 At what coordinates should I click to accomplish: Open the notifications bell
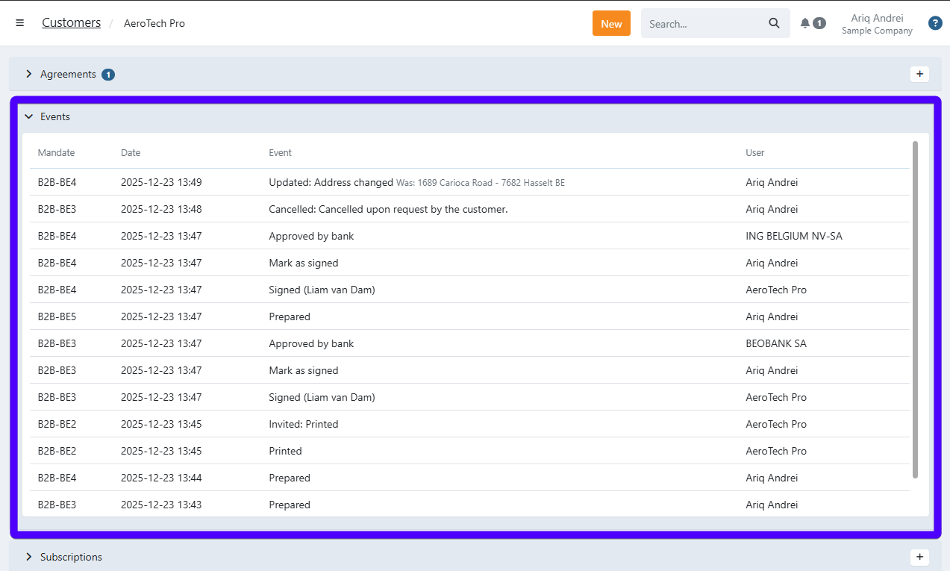tap(805, 23)
